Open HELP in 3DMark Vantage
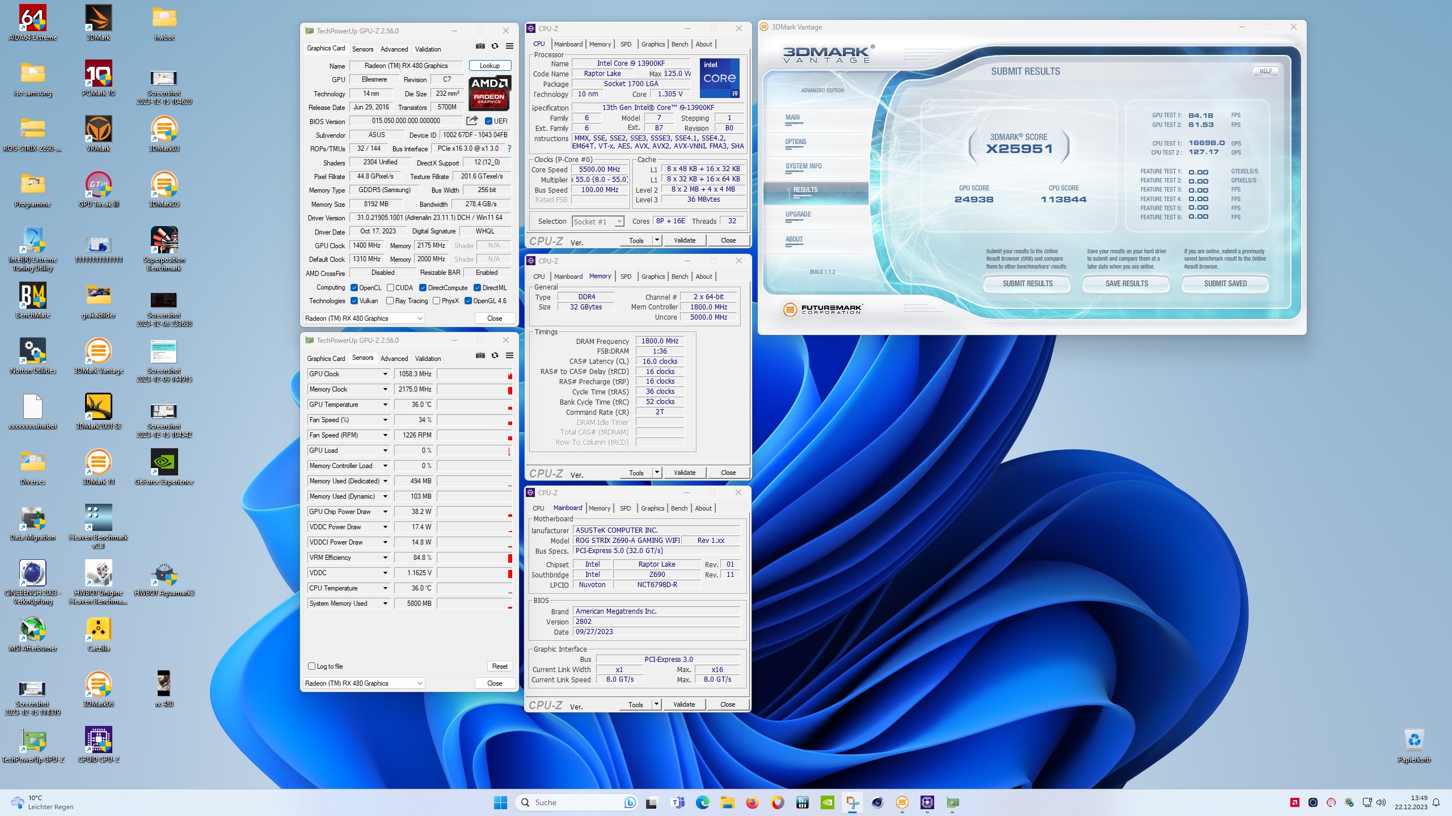 tap(1265, 71)
